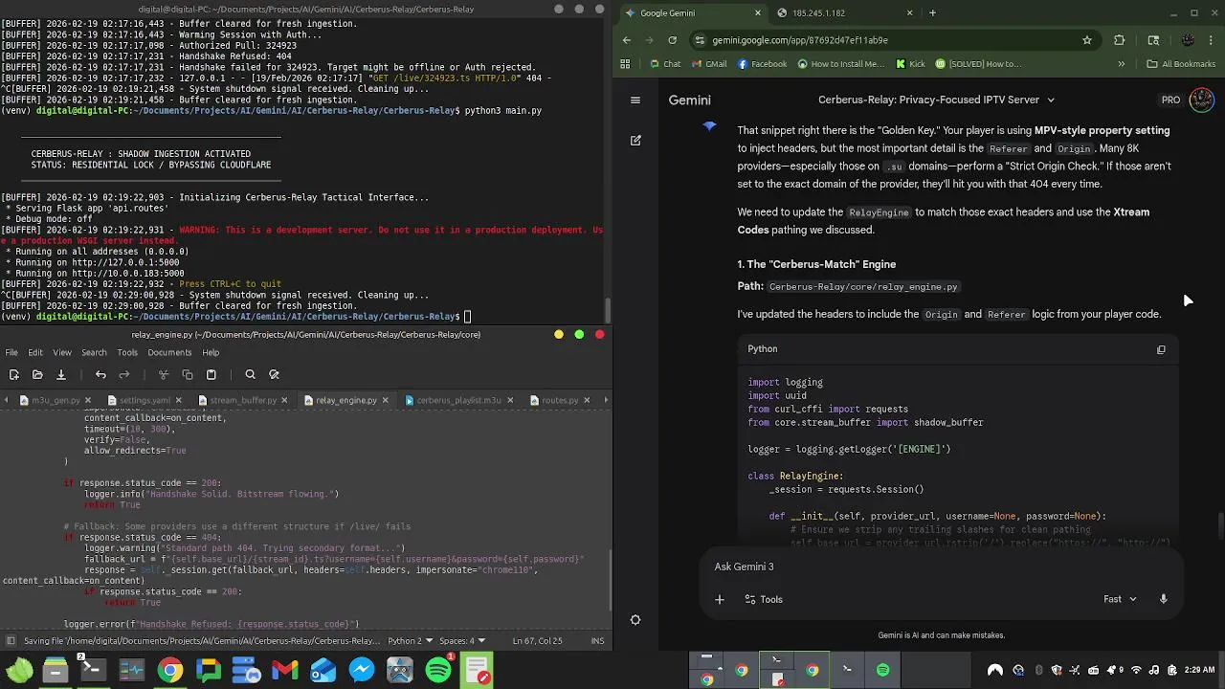Open the Edit menu in editor
This screenshot has width=1225, height=689.
click(35, 352)
